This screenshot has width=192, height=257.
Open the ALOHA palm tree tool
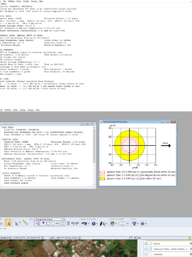point(112,223)
